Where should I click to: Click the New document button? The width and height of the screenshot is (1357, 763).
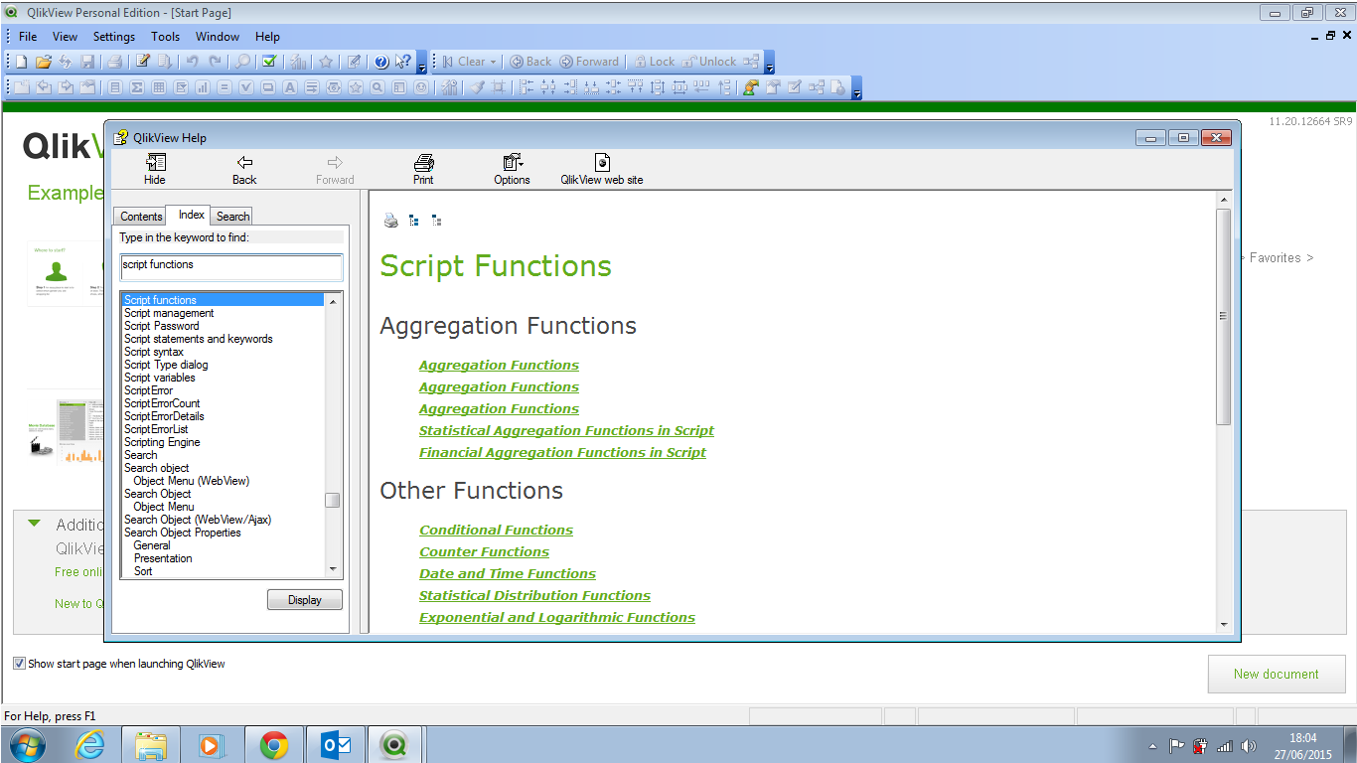click(x=1277, y=674)
